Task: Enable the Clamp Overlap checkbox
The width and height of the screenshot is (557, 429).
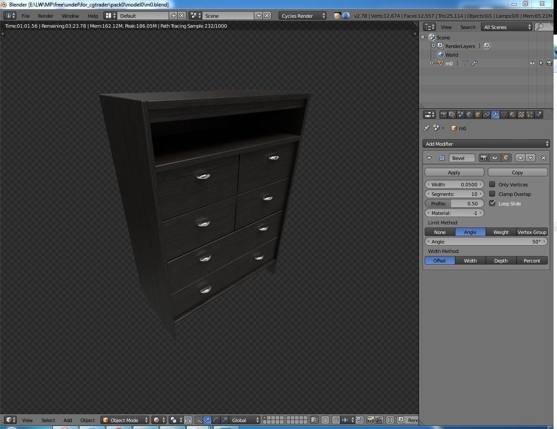Action: coord(492,194)
